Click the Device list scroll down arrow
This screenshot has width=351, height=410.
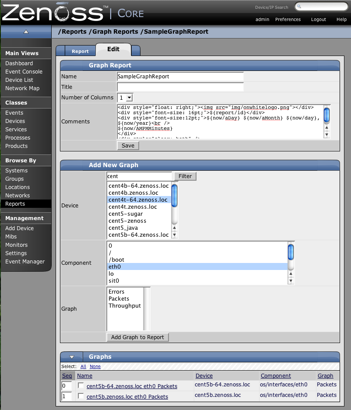click(x=175, y=235)
